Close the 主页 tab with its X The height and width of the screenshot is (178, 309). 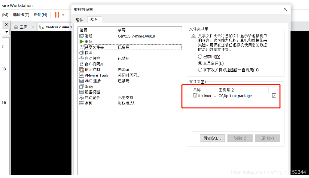tap(33, 27)
